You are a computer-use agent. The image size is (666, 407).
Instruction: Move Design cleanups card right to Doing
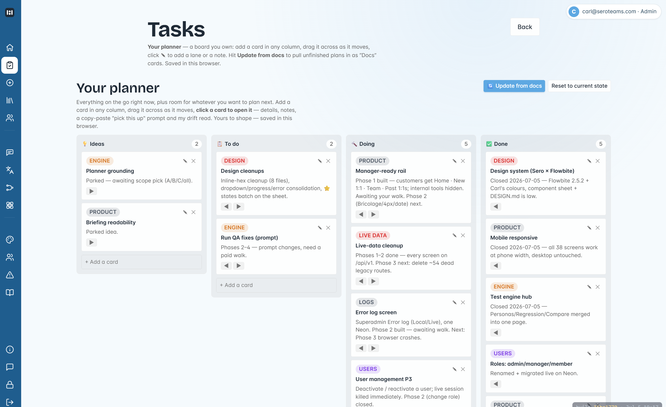point(239,206)
